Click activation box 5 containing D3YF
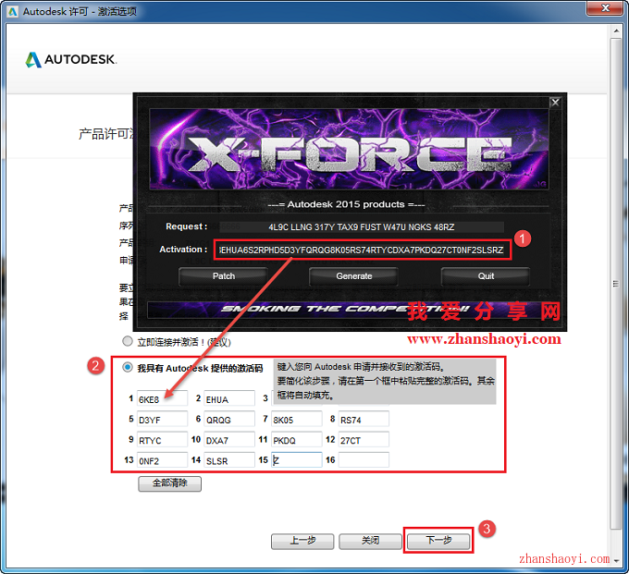Screen dimensions: 629x574 tap(162, 419)
